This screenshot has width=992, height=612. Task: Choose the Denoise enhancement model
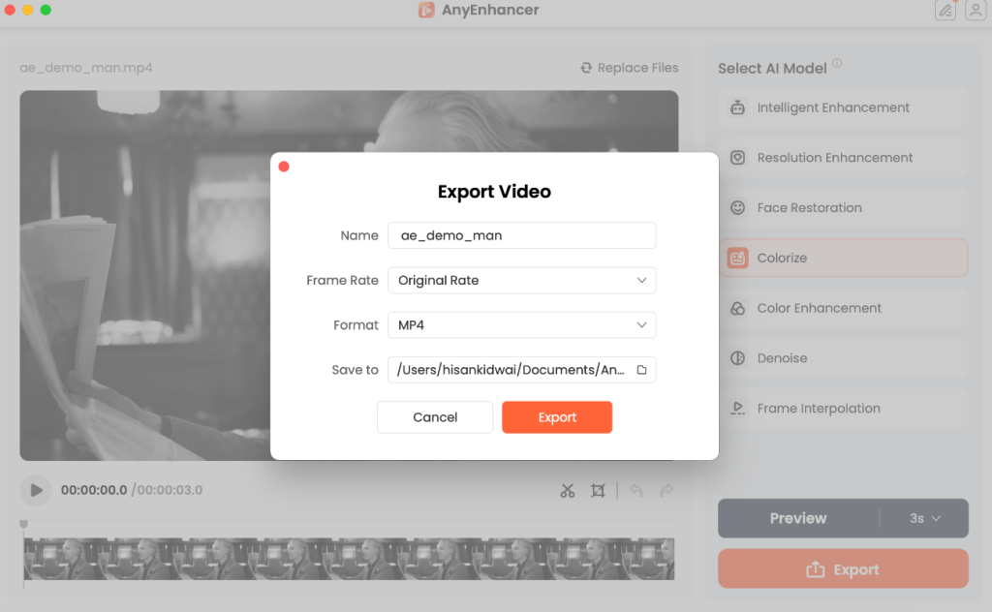[842, 358]
